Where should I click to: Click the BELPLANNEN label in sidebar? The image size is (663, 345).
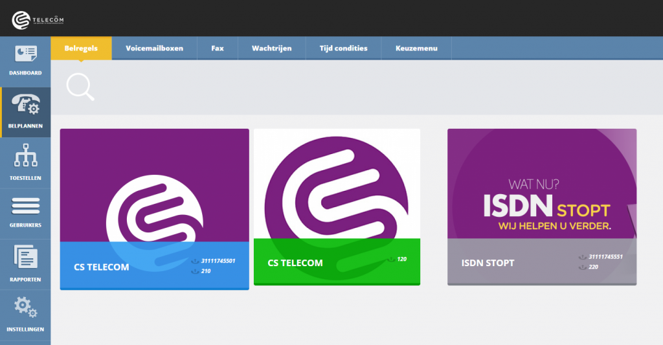click(25, 126)
